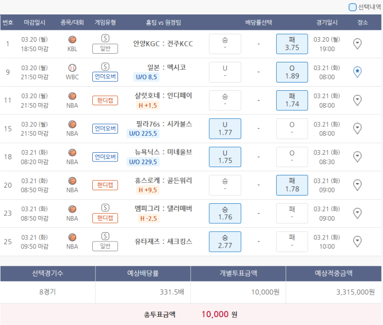
Task: Click the H +1.5 handicap label
Action: [148, 105]
